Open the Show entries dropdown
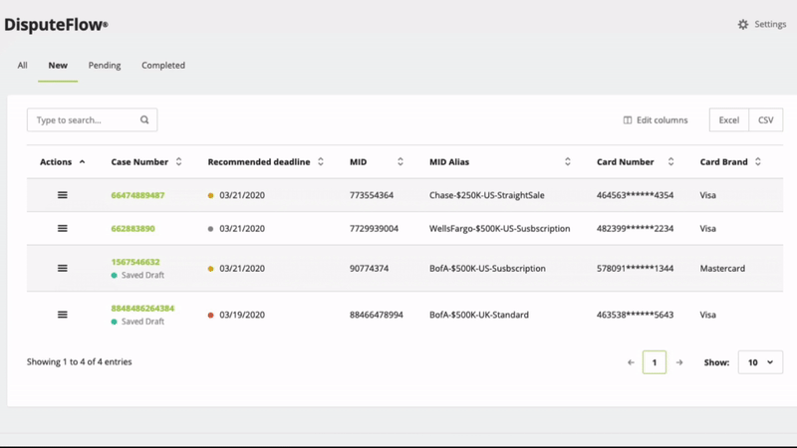 [x=760, y=362]
